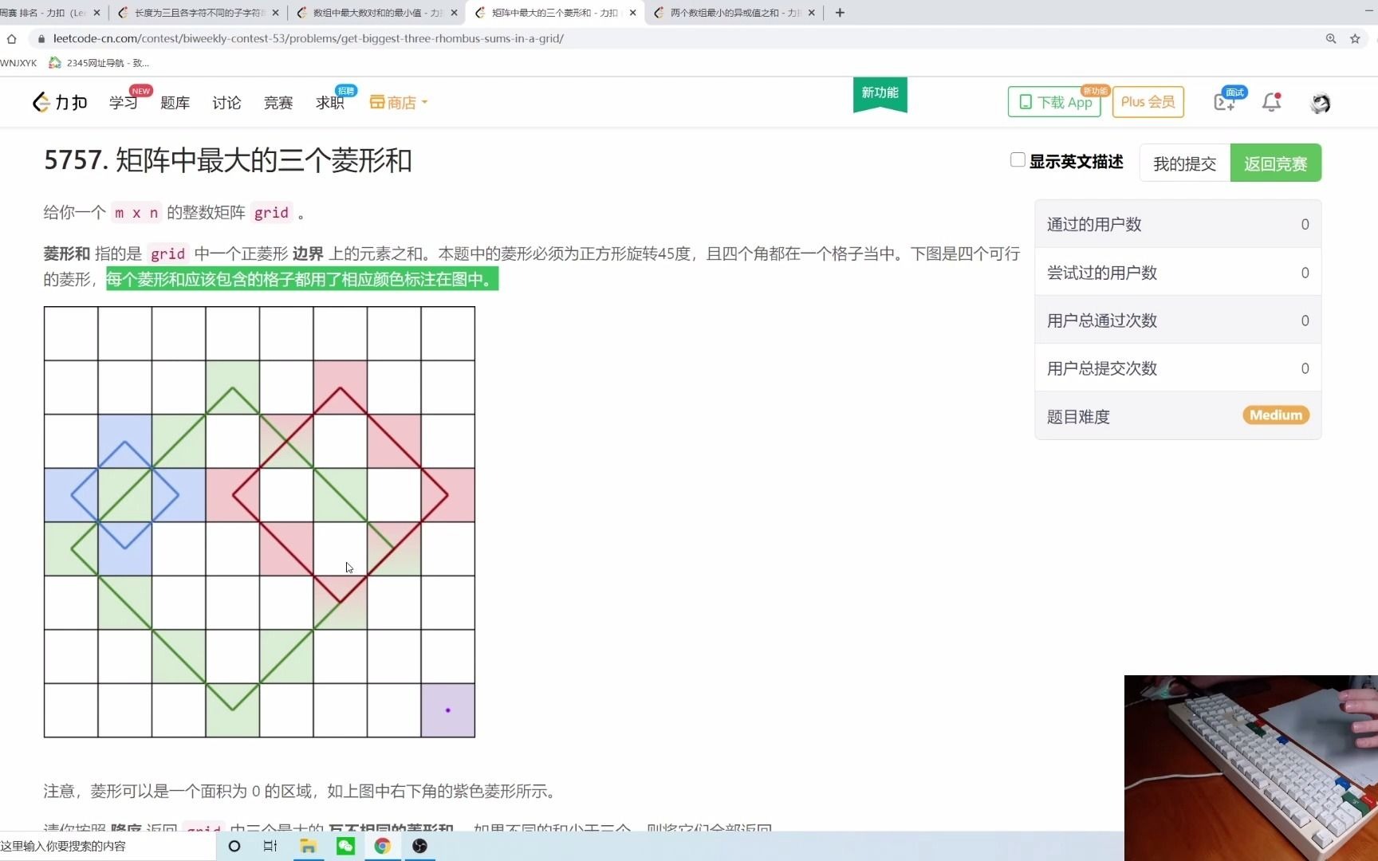Open the notification bell

pyautogui.click(x=1271, y=102)
